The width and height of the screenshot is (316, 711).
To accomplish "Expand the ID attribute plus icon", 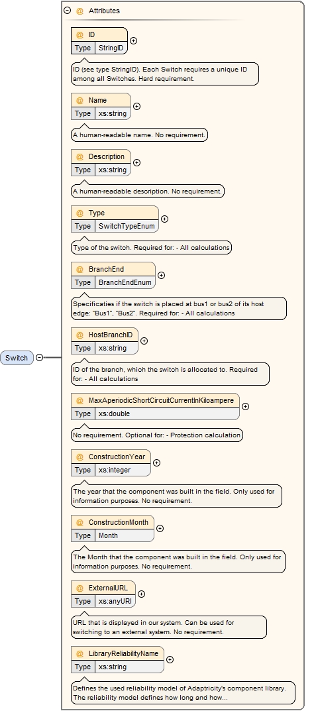I will click(133, 41).
